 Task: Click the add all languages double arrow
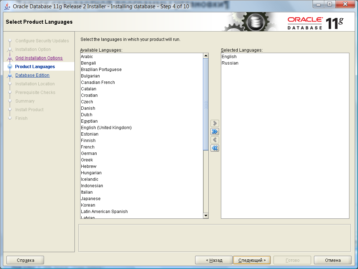[x=214, y=132]
